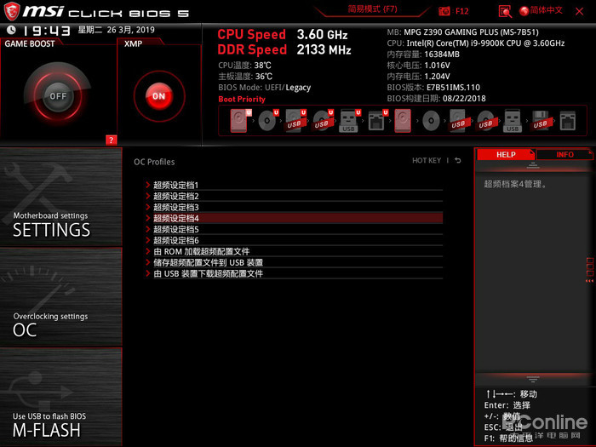
Task: Open the BIOS search magnifier icon
Action: point(504,11)
